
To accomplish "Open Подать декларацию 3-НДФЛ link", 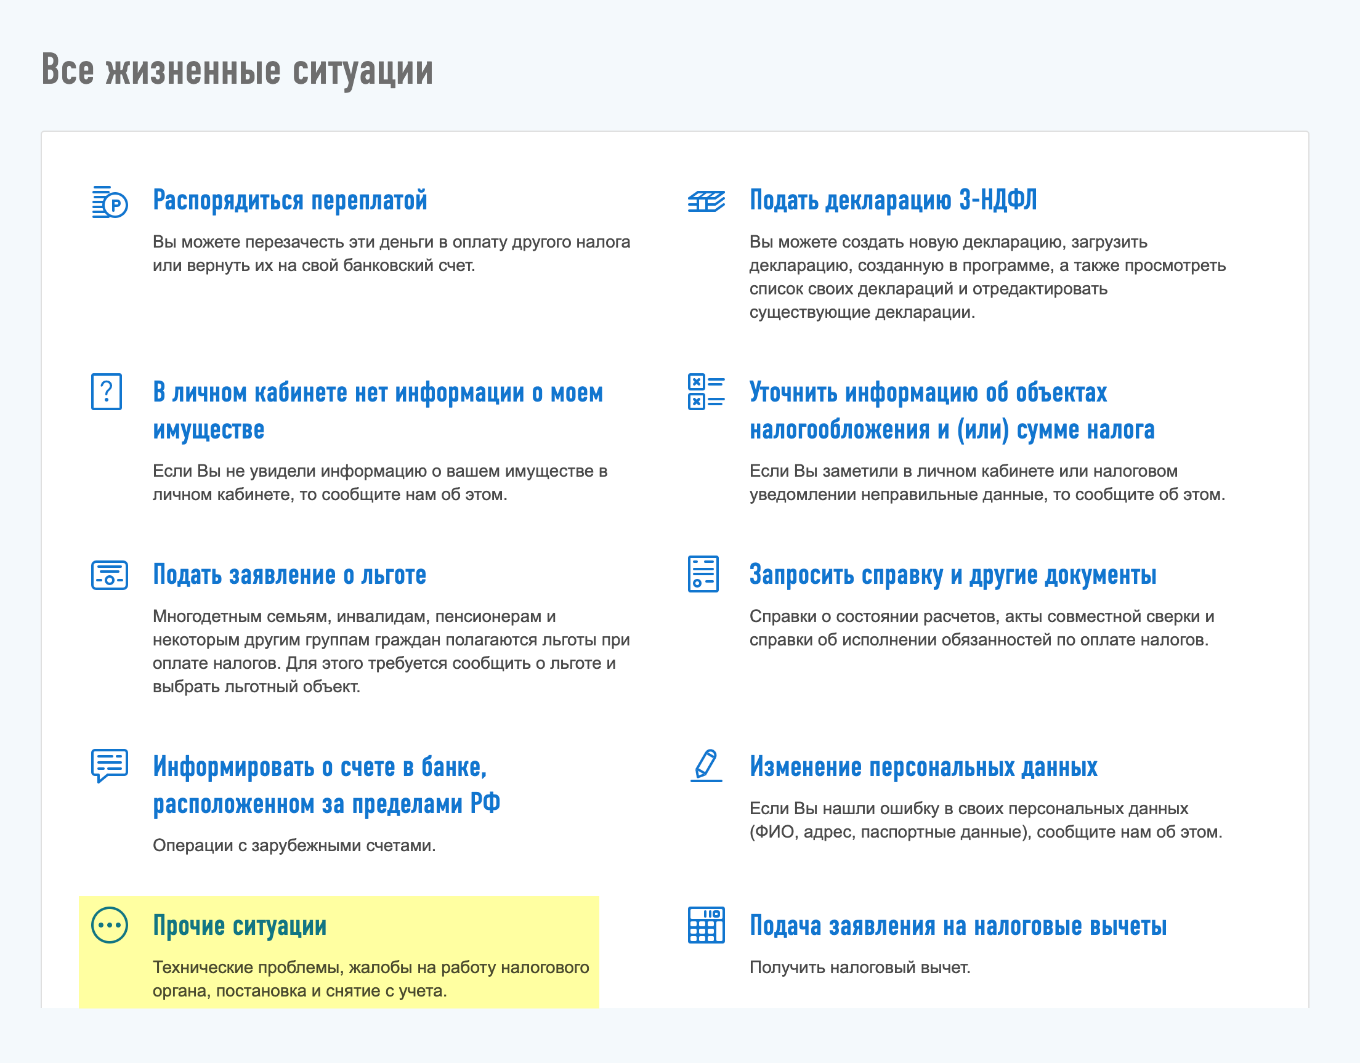I will pos(893,201).
